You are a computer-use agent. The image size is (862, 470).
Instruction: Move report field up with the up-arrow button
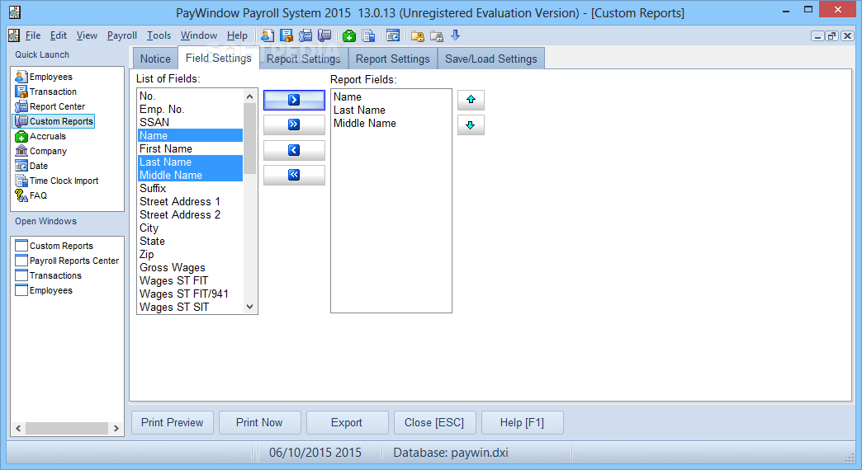(x=471, y=100)
